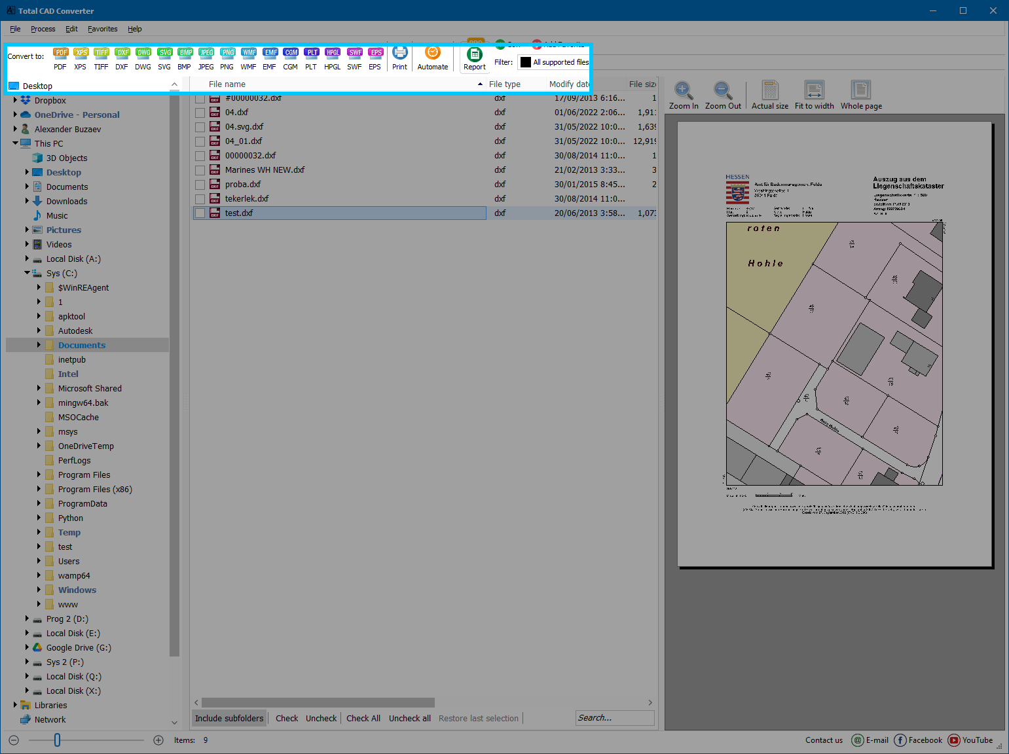Choose the DWG conversion format
This screenshot has height=754, width=1009.
coord(143,58)
